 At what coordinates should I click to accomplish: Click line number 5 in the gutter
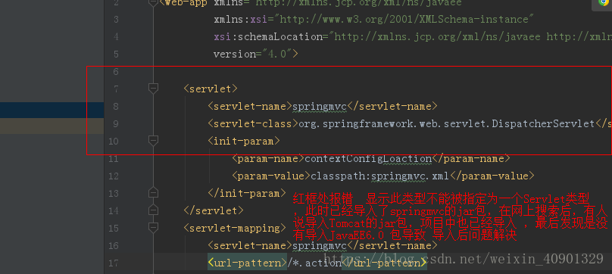pos(116,54)
